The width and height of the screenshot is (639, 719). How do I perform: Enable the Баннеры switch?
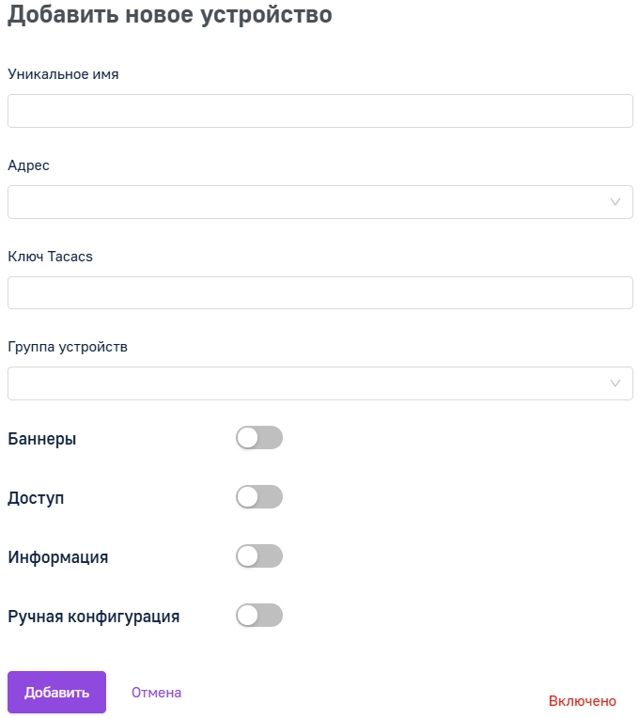pyautogui.click(x=259, y=437)
